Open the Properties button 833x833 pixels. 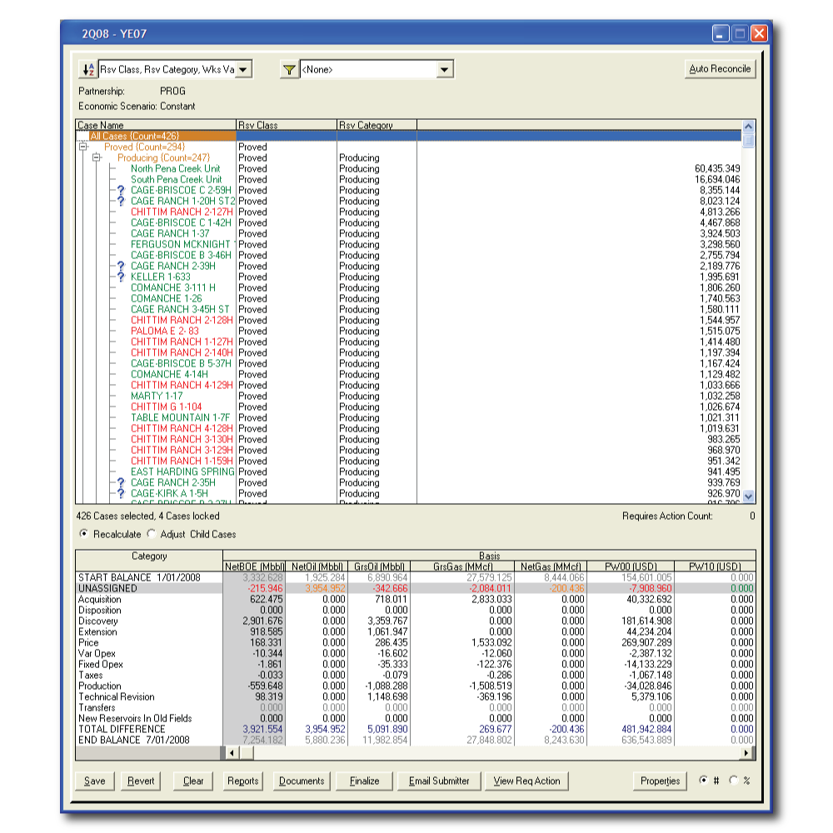(660, 781)
